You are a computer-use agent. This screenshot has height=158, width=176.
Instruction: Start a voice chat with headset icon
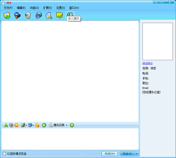(x=17, y=15)
